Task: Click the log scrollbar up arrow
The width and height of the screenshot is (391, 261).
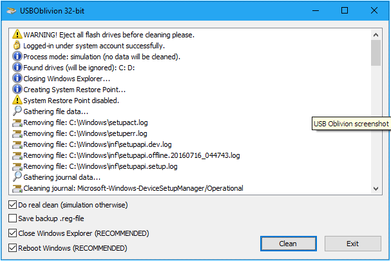Action: [x=376, y=35]
